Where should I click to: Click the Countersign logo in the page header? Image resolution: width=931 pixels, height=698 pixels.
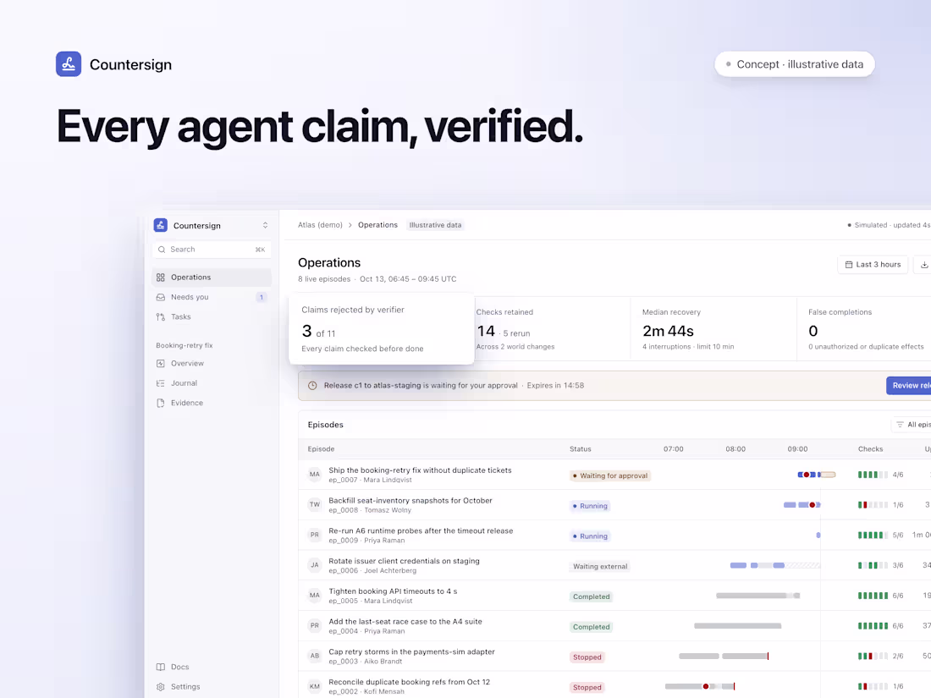click(x=69, y=64)
